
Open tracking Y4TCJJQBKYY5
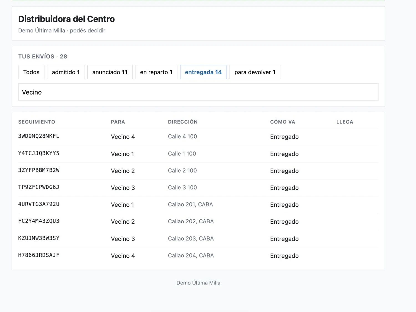tap(39, 153)
